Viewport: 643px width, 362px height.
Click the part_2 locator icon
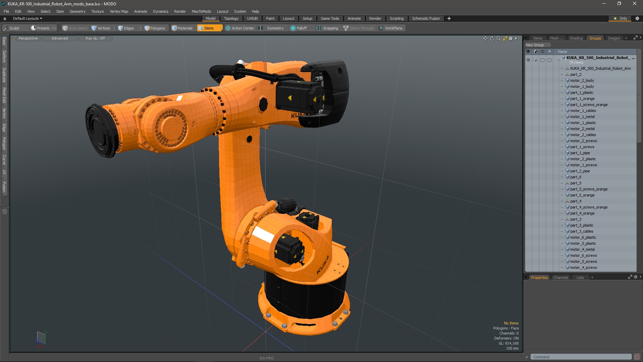(x=568, y=74)
